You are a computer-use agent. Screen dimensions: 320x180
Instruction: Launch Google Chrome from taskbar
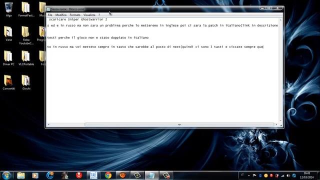pyautogui.click(x=108, y=175)
